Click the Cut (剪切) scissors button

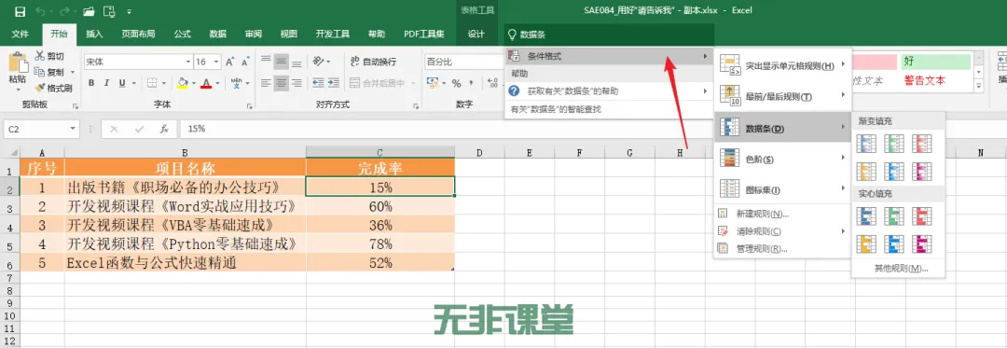[49, 57]
